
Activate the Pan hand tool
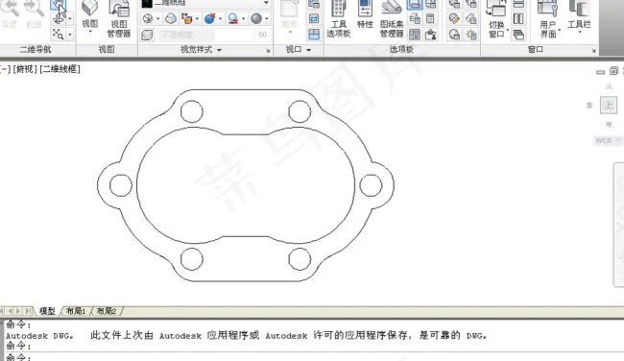click(59, 4)
